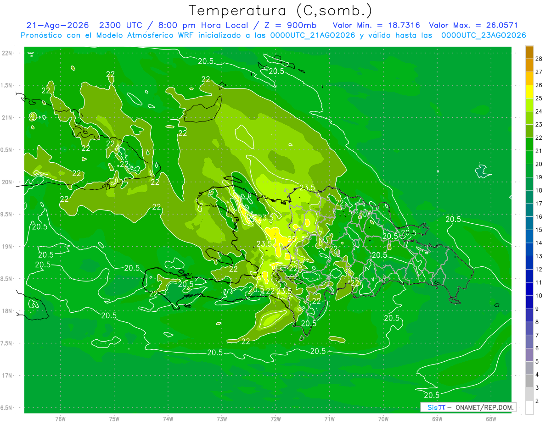Viewport: 551px width, 425px height.
Task: Click the legend scale label "26"
Action: pos(539,85)
